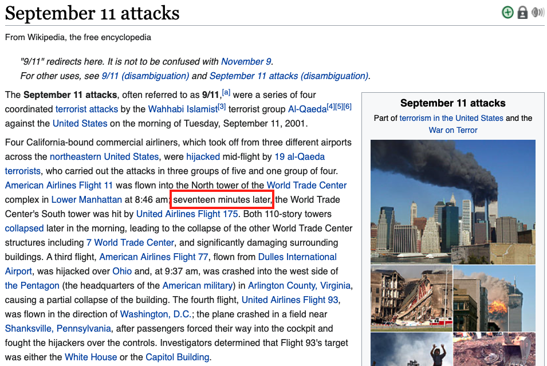Open Shanksville, Pennsylvania link
The height and width of the screenshot is (366, 547).
(58, 328)
